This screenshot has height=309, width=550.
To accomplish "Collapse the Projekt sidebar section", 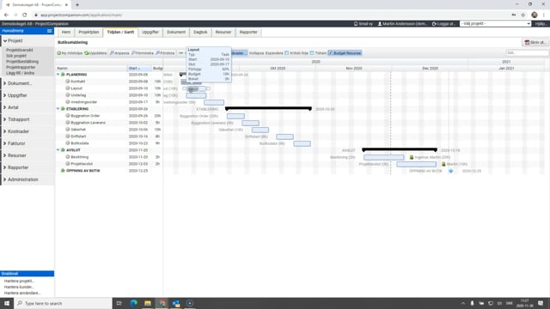I will [27, 41].
